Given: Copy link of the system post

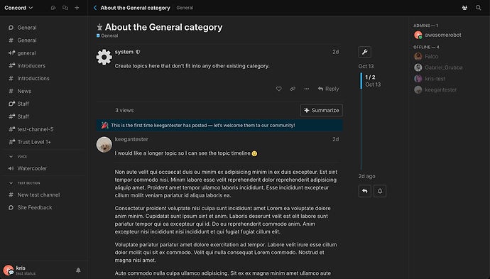Looking at the screenshot, I should 293,89.
